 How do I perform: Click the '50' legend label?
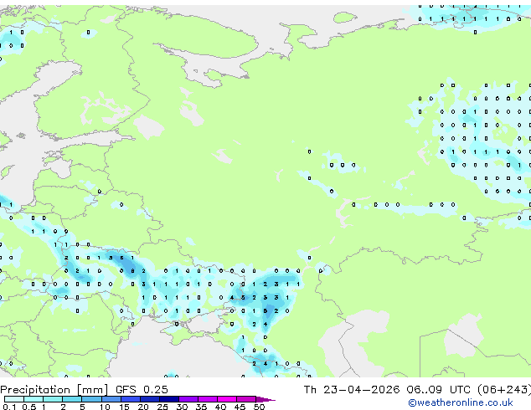259,407
